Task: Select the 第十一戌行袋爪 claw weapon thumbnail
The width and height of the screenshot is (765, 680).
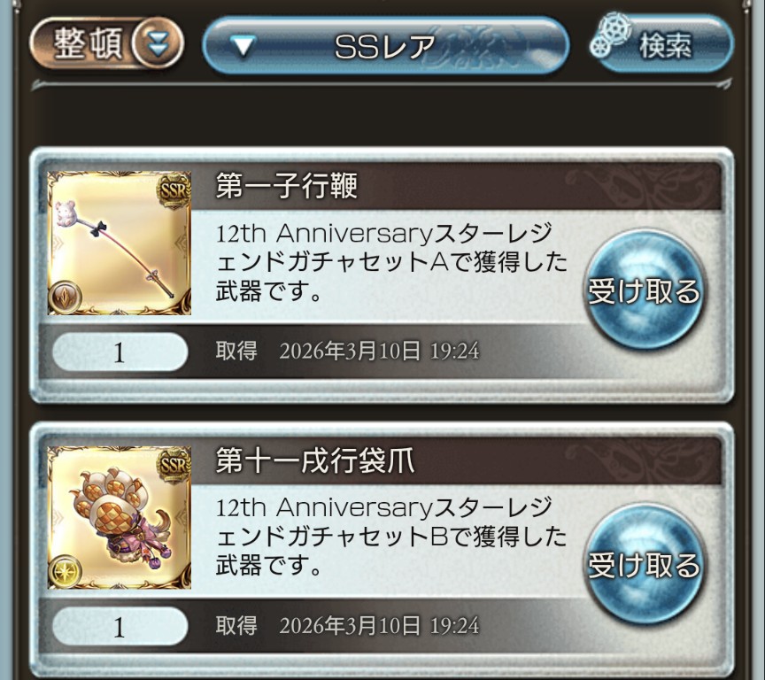Action: point(119,517)
